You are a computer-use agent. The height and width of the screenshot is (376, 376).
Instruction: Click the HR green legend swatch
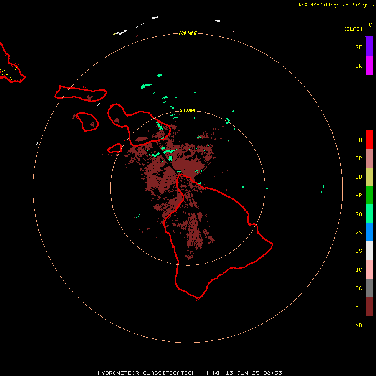pyautogui.click(x=369, y=196)
